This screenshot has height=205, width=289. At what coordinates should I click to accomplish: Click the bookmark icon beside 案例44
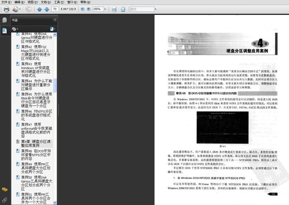click(18, 81)
